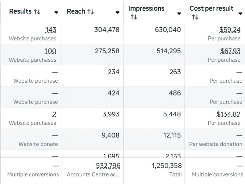Click the 143 website purchases result
This screenshot has height=184, width=245.
pyautogui.click(x=51, y=30)
